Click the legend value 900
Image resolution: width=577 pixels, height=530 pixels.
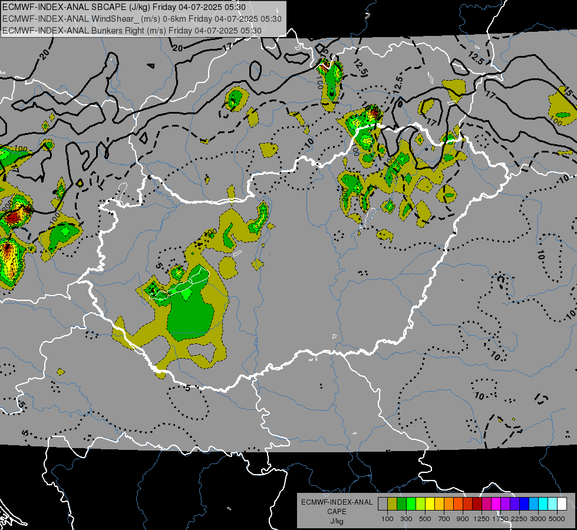pos(463,519)
